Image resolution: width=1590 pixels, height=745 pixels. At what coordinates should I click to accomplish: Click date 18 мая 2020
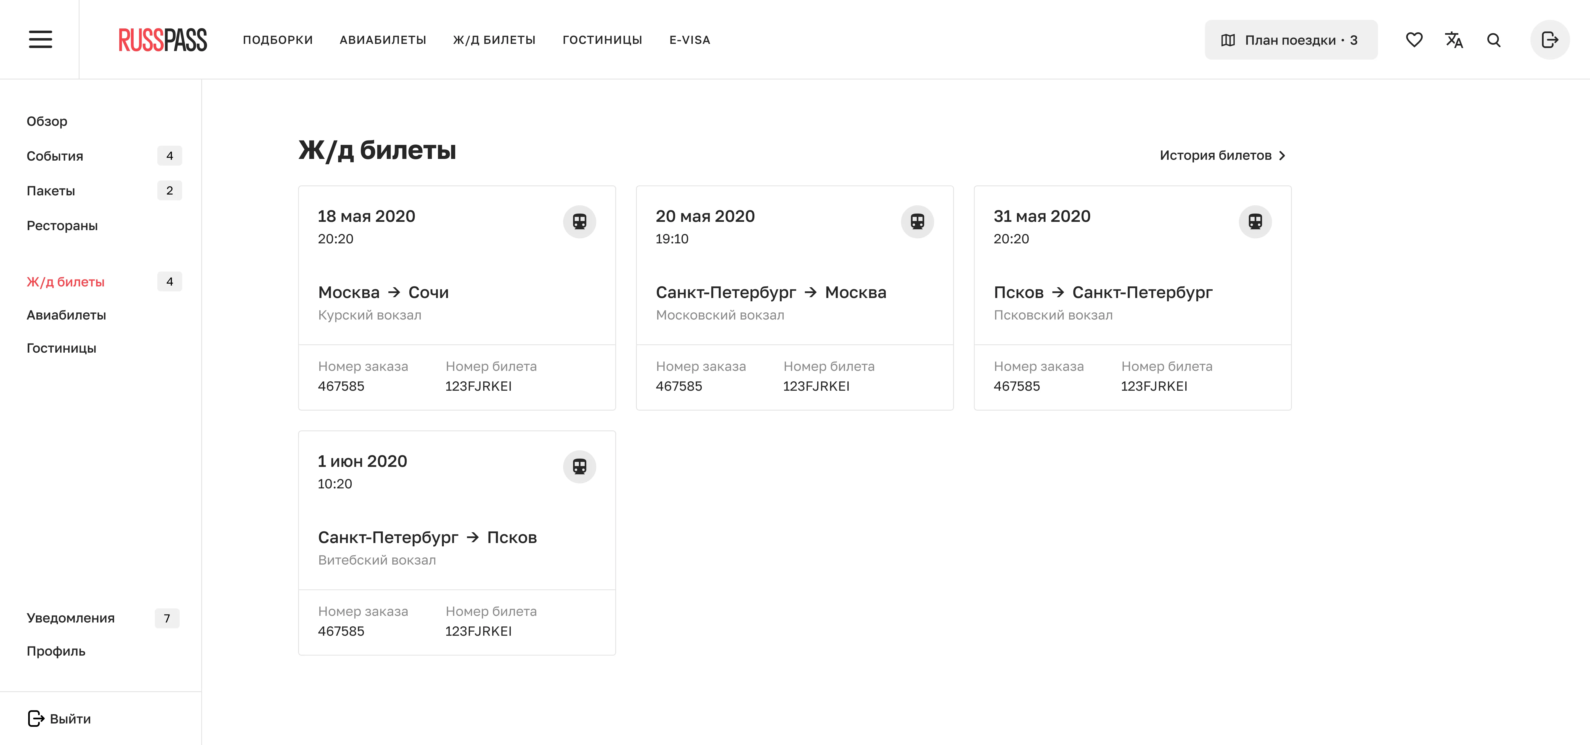367,217
